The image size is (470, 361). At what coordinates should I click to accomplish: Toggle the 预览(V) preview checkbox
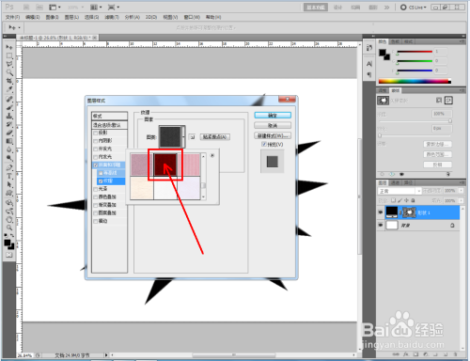[x=264, y=144]
